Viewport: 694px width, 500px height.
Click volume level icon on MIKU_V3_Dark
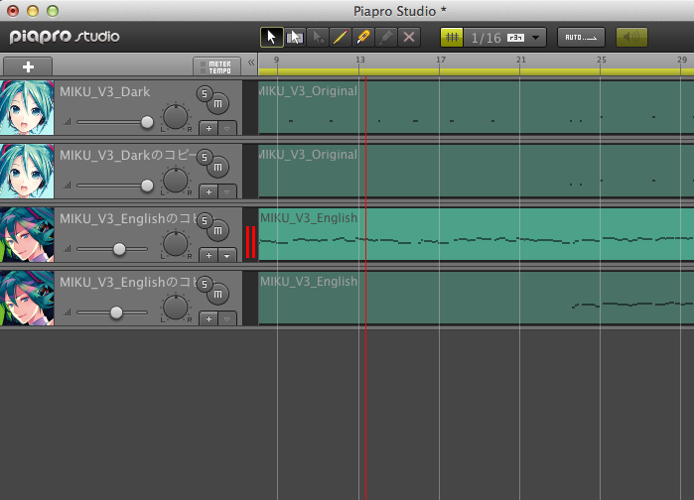pyautogui.click(x=68, y=122)
